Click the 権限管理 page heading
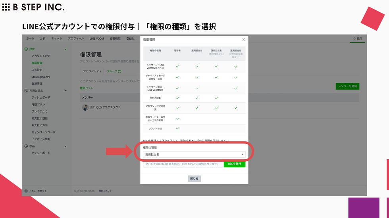This screenshot has width=389, height=218. click(91, 55)
